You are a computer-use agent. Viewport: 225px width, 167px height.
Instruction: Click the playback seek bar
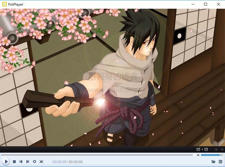(x=97, y=155)
